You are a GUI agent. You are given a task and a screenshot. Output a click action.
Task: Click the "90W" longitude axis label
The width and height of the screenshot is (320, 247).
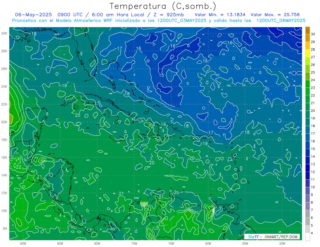23,244
